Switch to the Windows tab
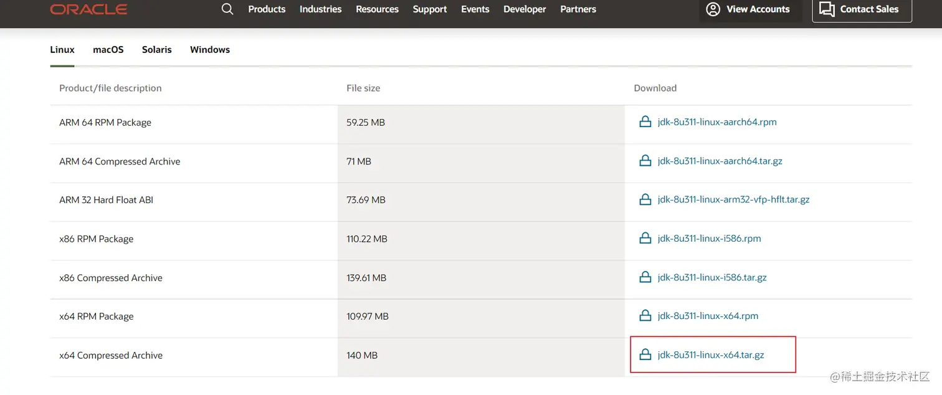 pyautogui.click(x=210, y=50)
